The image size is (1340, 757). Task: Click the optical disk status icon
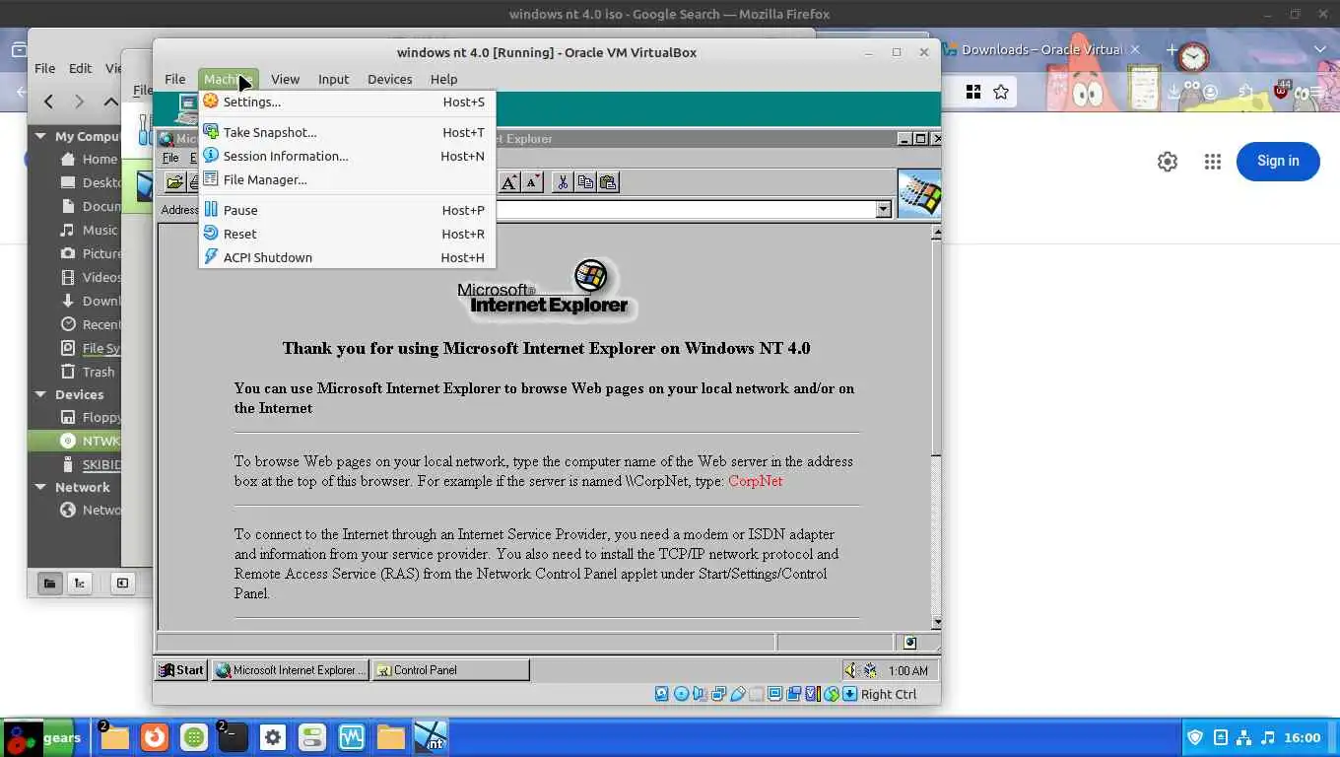tap(681, 694)
